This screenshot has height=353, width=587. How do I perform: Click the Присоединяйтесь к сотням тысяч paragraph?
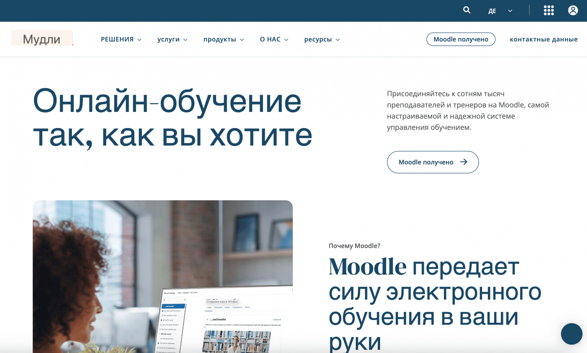(x=468, y=110)
